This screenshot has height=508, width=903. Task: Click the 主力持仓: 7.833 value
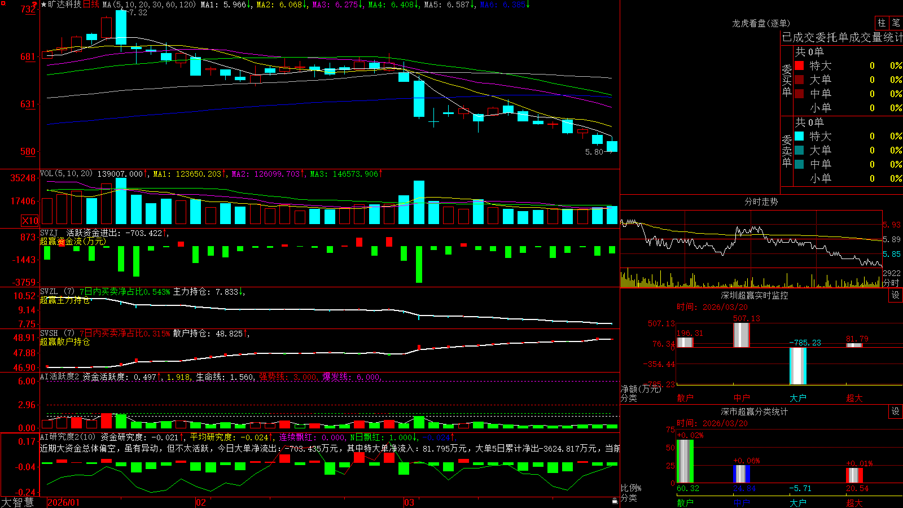[206, 292]
